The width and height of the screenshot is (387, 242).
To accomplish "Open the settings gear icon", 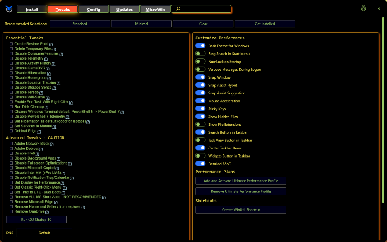I will point(363,8).
